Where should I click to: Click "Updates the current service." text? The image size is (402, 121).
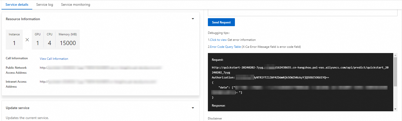point(27,118)
